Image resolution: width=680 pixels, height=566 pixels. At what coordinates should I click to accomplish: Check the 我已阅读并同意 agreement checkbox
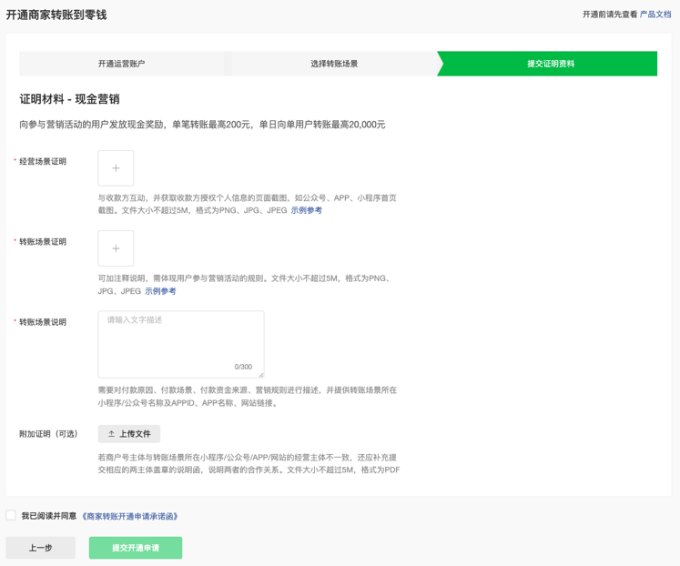tap(11, 515)
